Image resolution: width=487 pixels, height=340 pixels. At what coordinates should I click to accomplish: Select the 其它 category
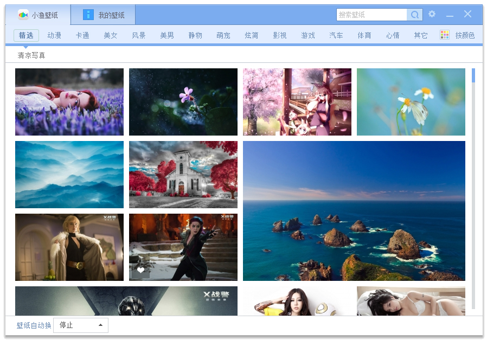tap(421, 35)
